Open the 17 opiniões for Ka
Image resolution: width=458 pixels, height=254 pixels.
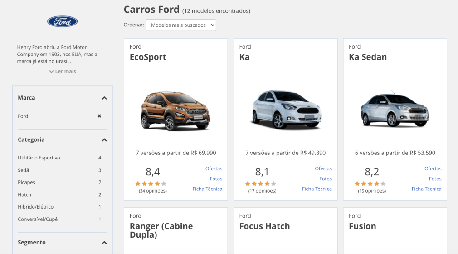coord(262,191)
